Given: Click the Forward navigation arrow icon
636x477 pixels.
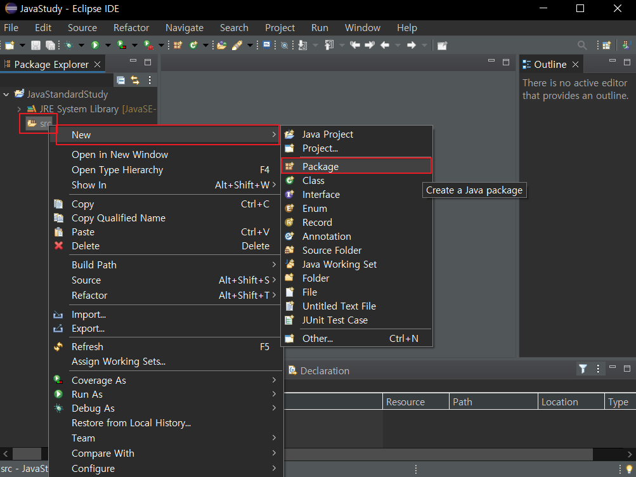Looking at the screenshot, I should click(x=412, y=46).
